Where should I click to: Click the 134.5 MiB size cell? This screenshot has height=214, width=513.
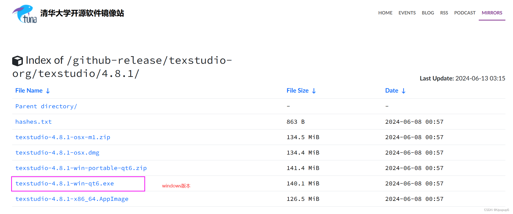(x=303, y=137)
